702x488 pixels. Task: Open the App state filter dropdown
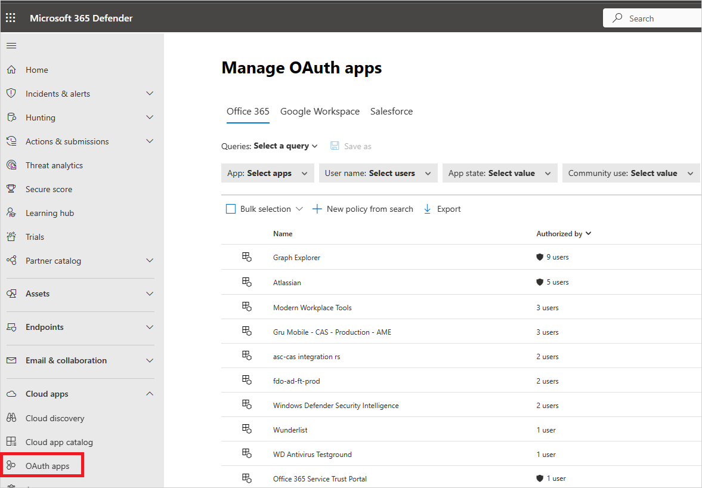point(500,174)
